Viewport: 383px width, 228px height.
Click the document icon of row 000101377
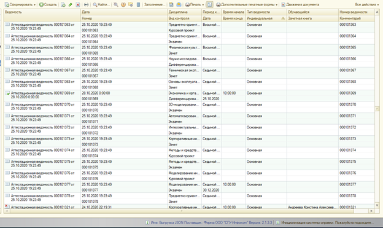point(7,184)
